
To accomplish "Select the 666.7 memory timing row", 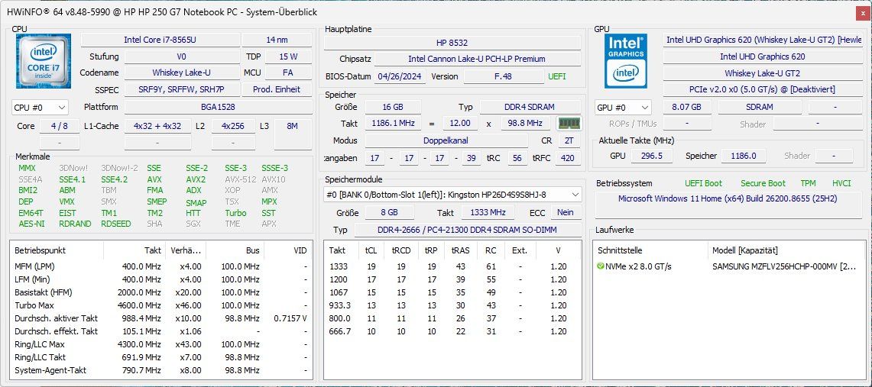I will pyautogui.click(x=452, y=331).
